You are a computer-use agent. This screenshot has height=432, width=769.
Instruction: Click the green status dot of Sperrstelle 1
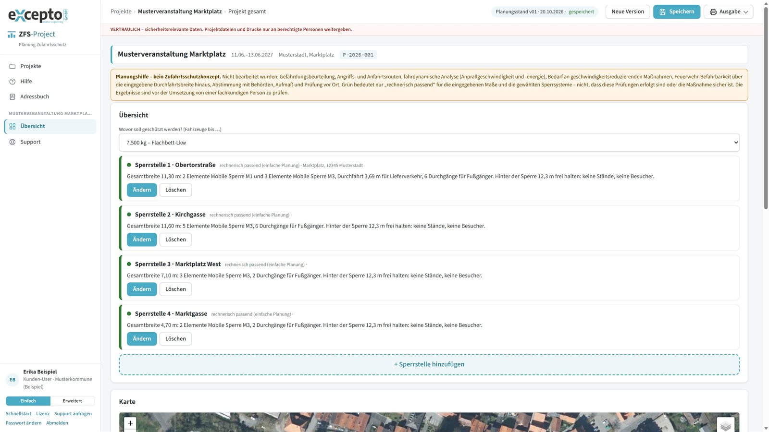coord(129,165)
